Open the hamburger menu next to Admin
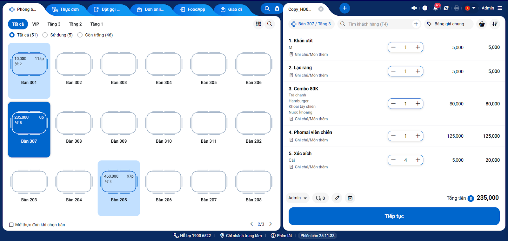This screenshot has height=241, width=508. (500, 8)
